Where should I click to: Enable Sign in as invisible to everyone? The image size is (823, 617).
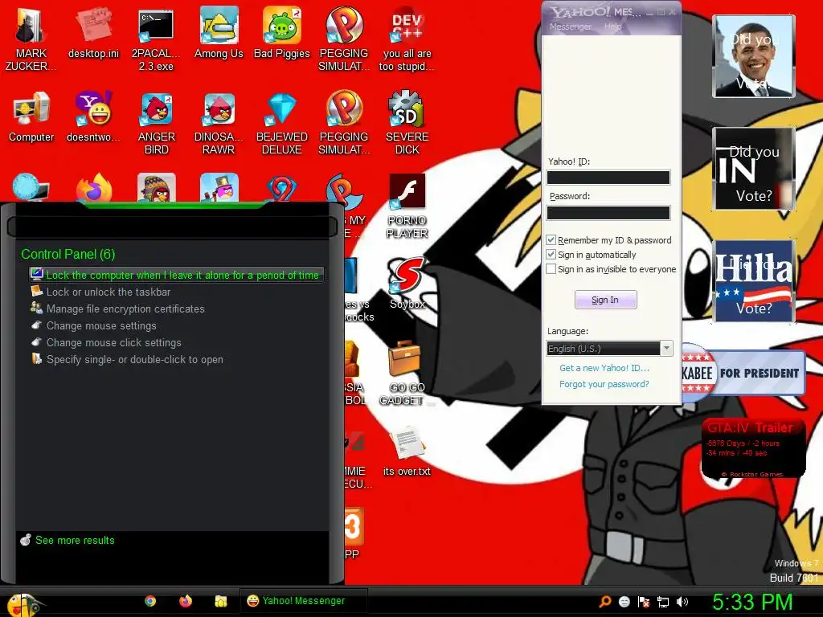pyautogui.click(x=551, y=269)
